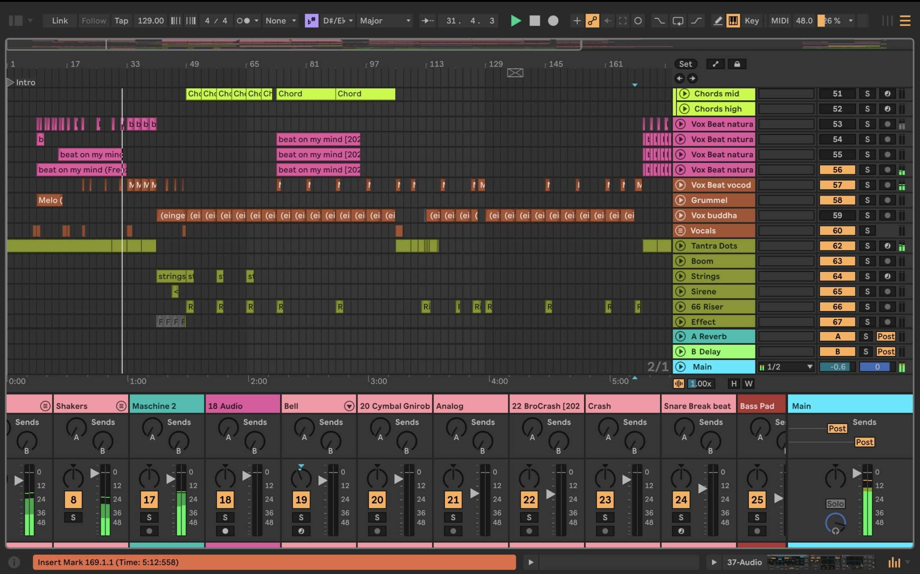Open the Main 1/2 output dropdown
Image resolution: width=920 pixels, height=574 pixels.
pyautogui.click(x=786, y=367)
